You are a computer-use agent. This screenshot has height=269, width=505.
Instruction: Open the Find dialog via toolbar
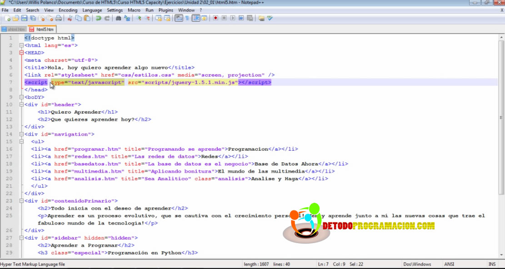click(x=119, y=19)
